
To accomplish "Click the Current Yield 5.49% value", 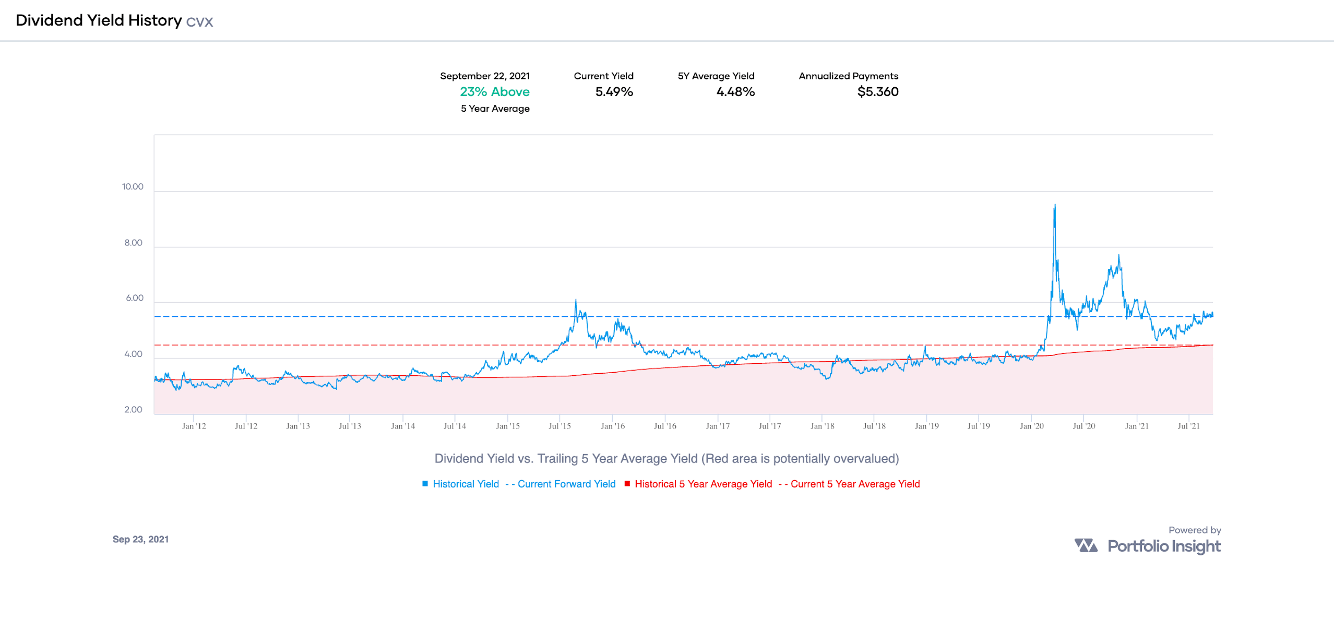I will click(614, 92).
